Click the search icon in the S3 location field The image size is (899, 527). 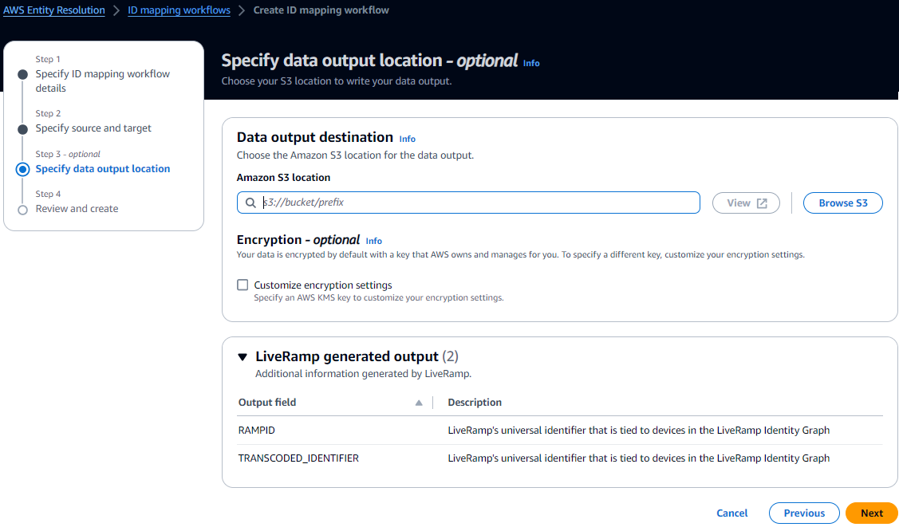250,203
